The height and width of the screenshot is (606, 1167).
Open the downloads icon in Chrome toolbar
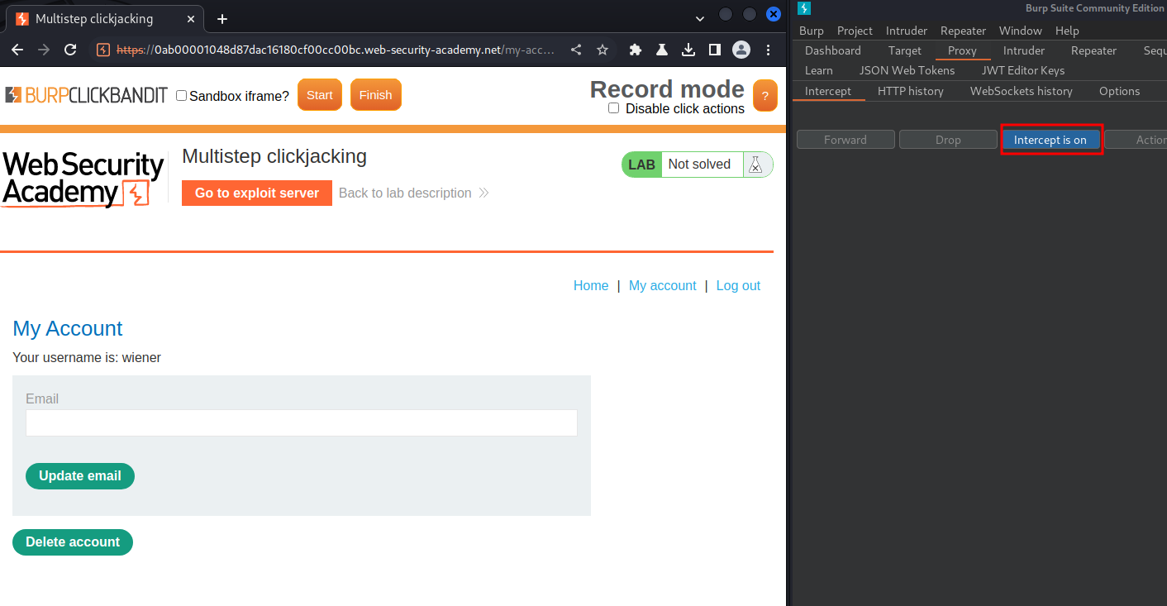coord(688,50)
